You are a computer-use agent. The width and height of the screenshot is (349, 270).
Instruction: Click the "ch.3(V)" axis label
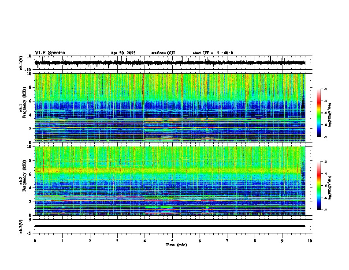21,226
